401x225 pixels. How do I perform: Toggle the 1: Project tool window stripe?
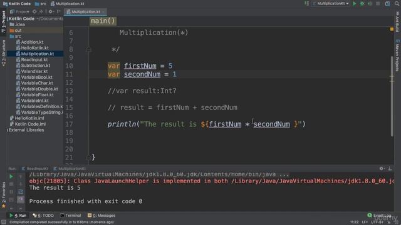3,21
